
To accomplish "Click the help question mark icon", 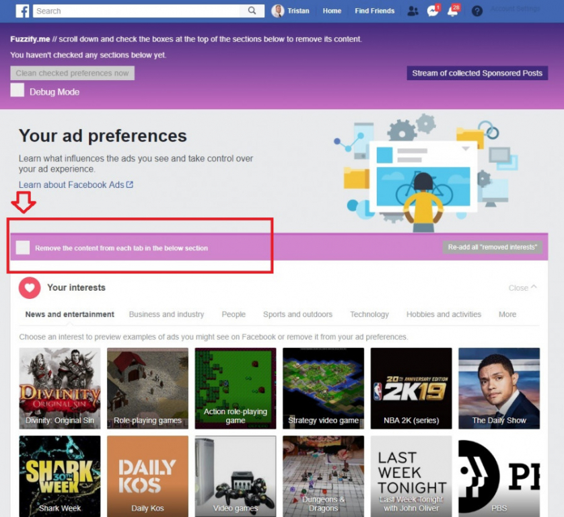I will (x=477, y=11).
